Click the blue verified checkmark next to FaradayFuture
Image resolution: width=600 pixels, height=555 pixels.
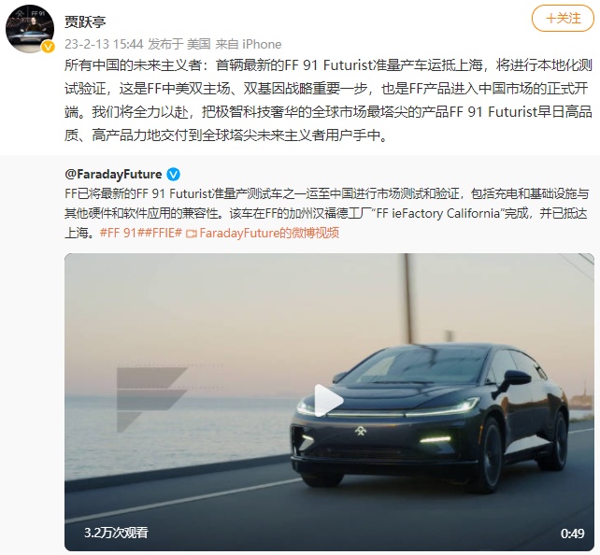174,175
